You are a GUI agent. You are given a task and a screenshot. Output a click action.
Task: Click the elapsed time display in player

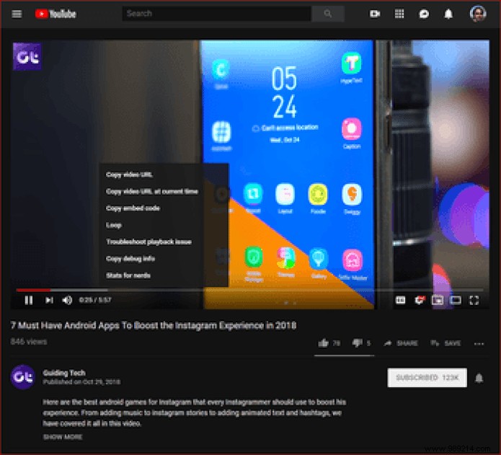(x=95, y=300)
